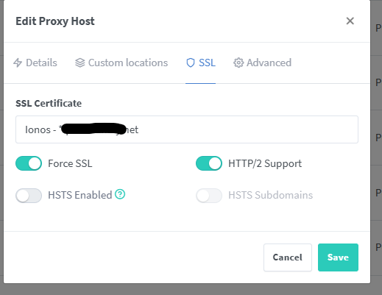Click the lightning bolt Details icon
This screenshot has width=382, height=295.
[18, 63]
